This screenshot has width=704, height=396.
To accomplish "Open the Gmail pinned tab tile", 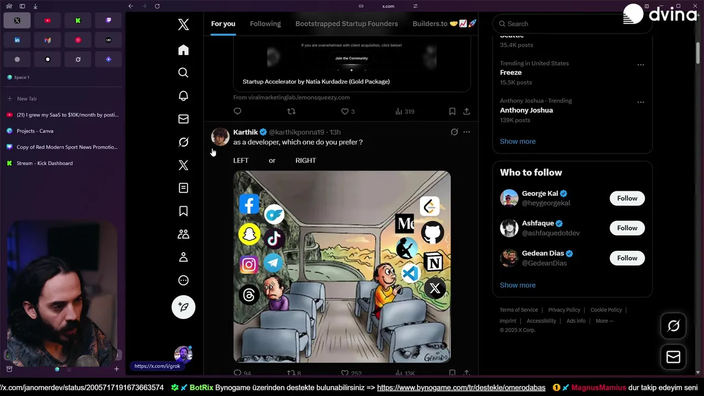I will (x=47, y=40).
